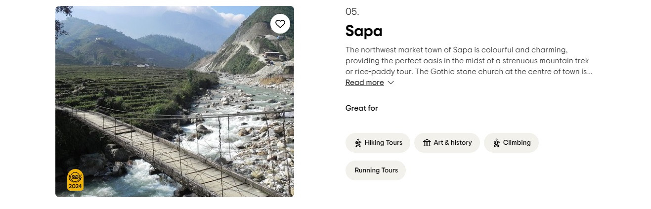The height and width of the screenshot is (209, 651).
Task: Select the Hiking Tours tag text
Action: pyautogui.click(x=384, y=143)
